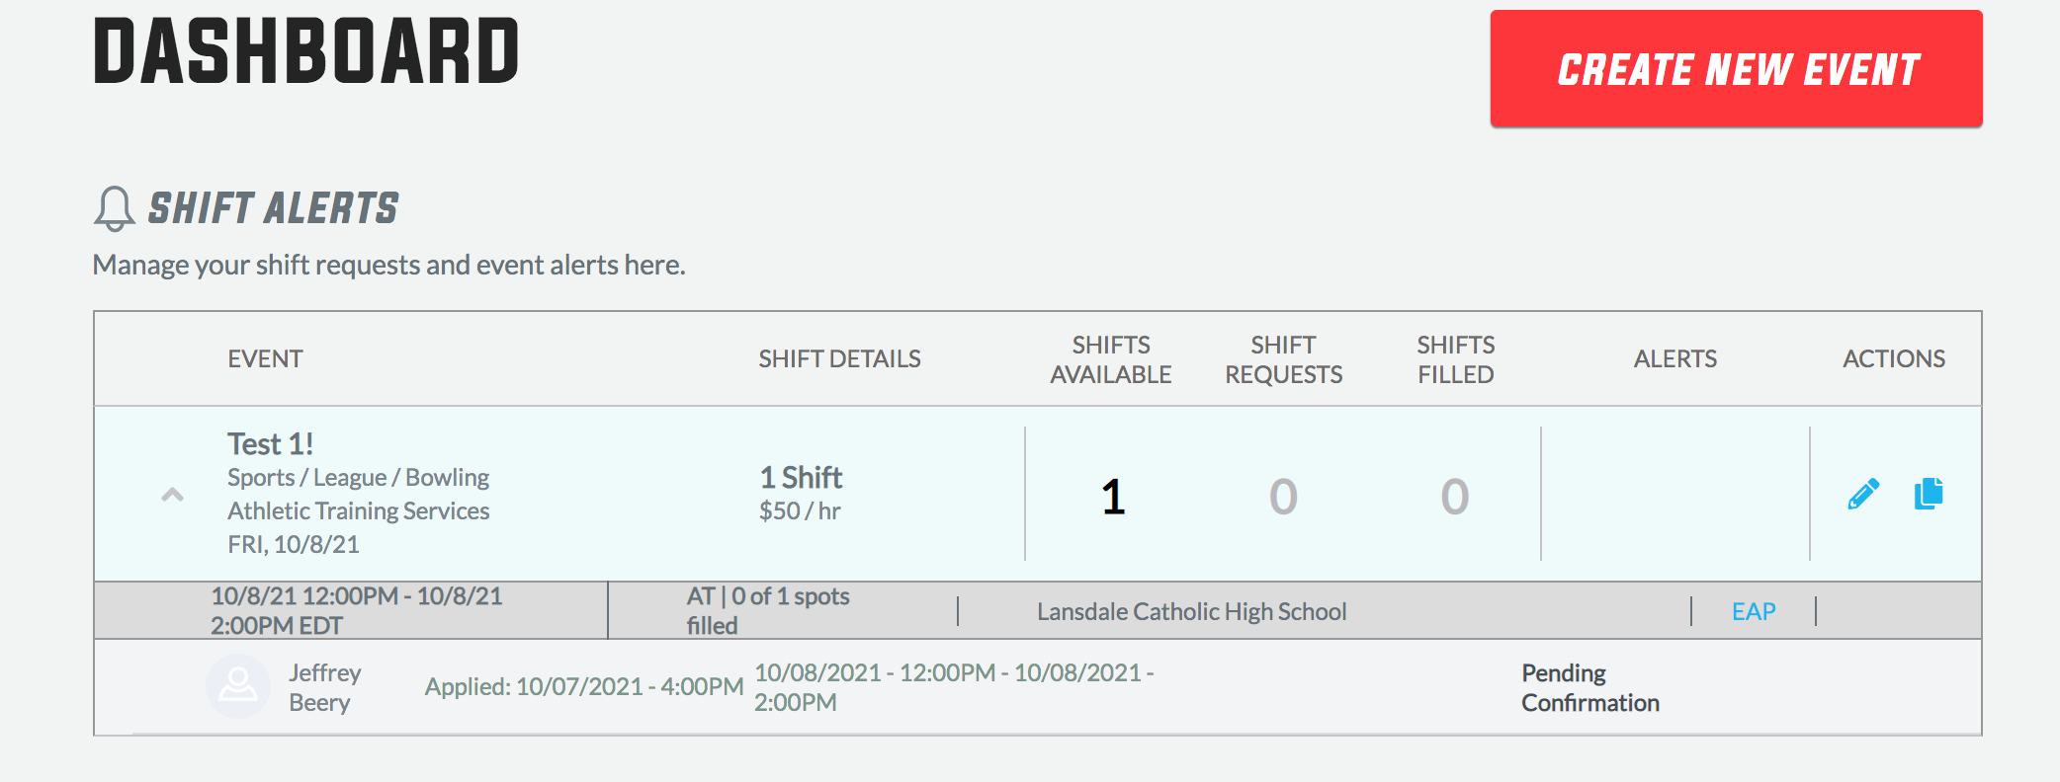
Task: Collapse the Test 1! event row chevron
Action: (173, 495)
